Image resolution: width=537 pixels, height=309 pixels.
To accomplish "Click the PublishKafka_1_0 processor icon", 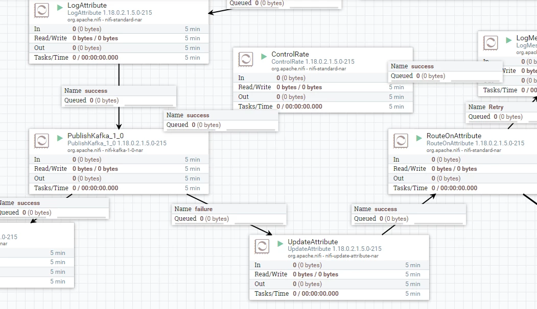I will pyautogui.click(x=41, y=141).
